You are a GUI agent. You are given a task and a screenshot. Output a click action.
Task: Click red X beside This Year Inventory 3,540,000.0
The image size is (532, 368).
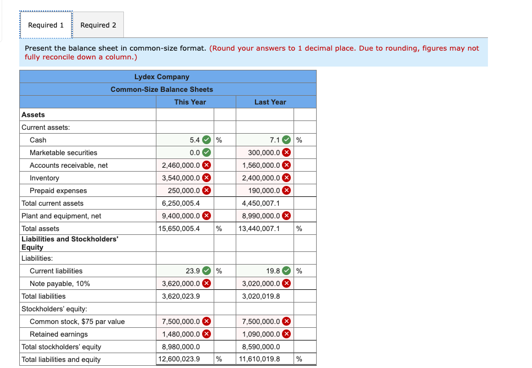[207, 178]
